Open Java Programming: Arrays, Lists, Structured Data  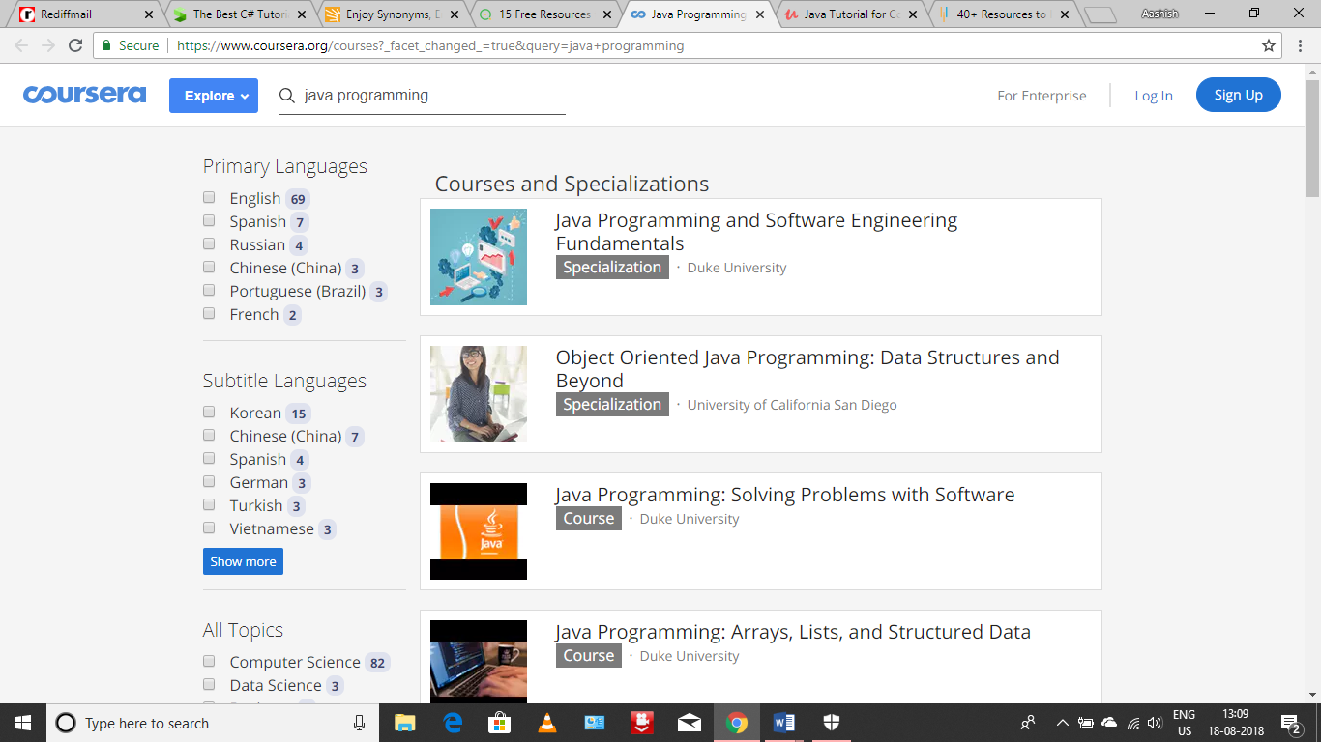[x=793, y=632]
